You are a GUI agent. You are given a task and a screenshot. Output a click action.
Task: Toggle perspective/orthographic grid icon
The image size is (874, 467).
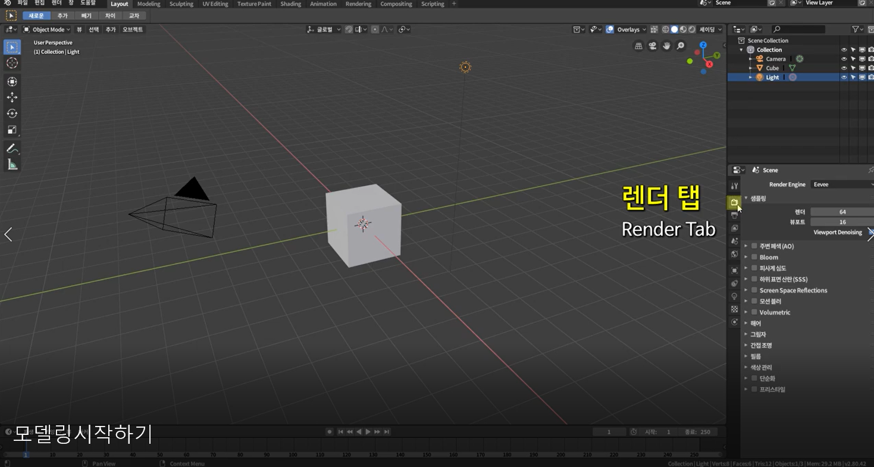click(x=638, y=46)
